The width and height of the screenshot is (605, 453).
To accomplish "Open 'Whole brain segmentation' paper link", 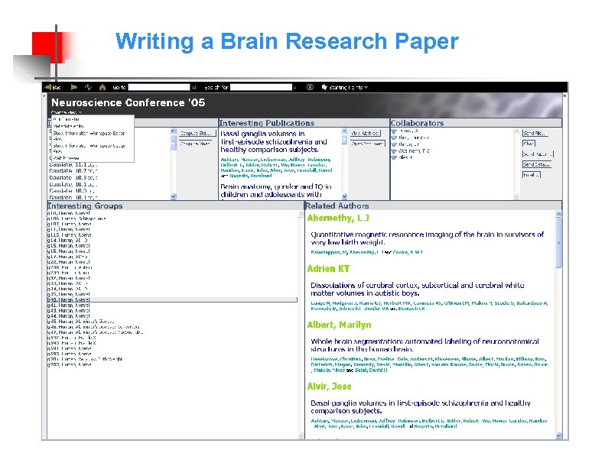I will 424,345.
